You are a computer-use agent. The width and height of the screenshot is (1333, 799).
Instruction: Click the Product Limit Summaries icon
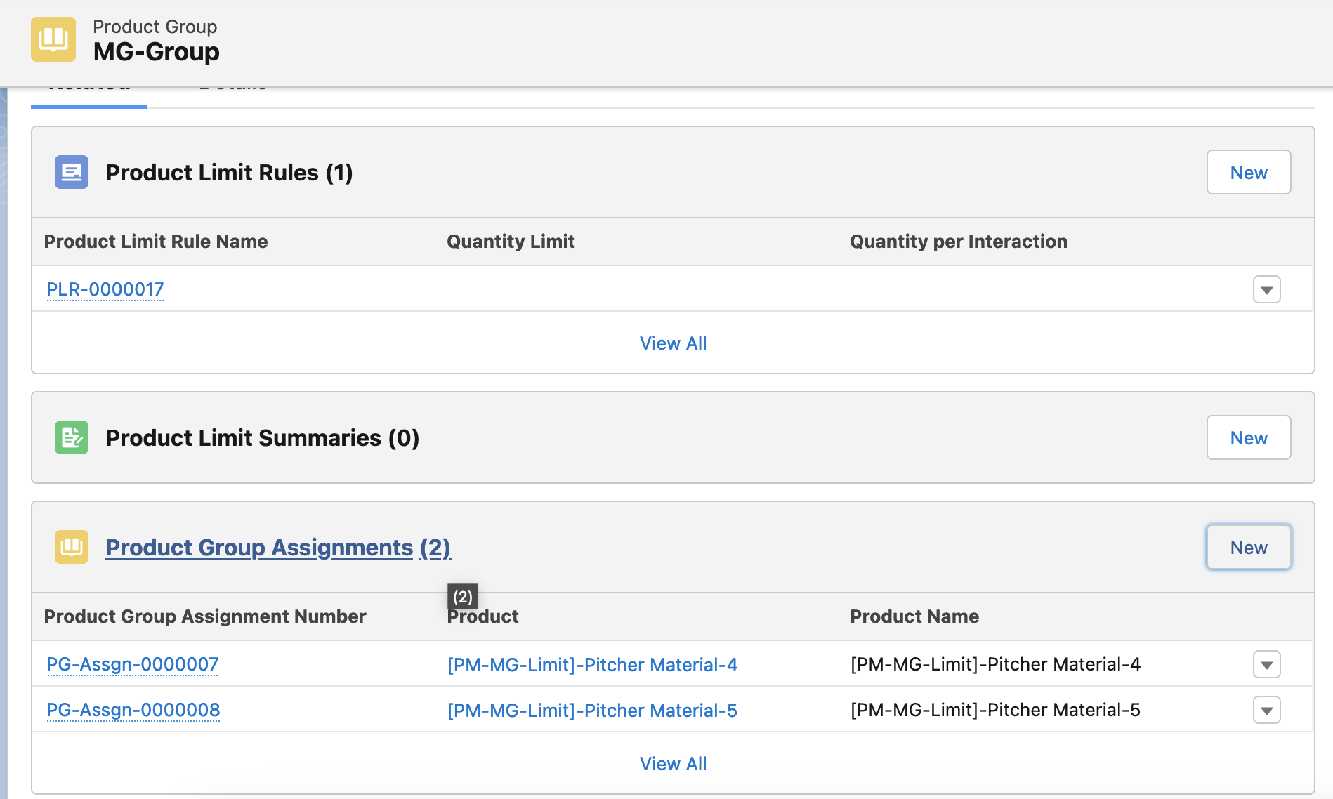click(x=72, y=437)
